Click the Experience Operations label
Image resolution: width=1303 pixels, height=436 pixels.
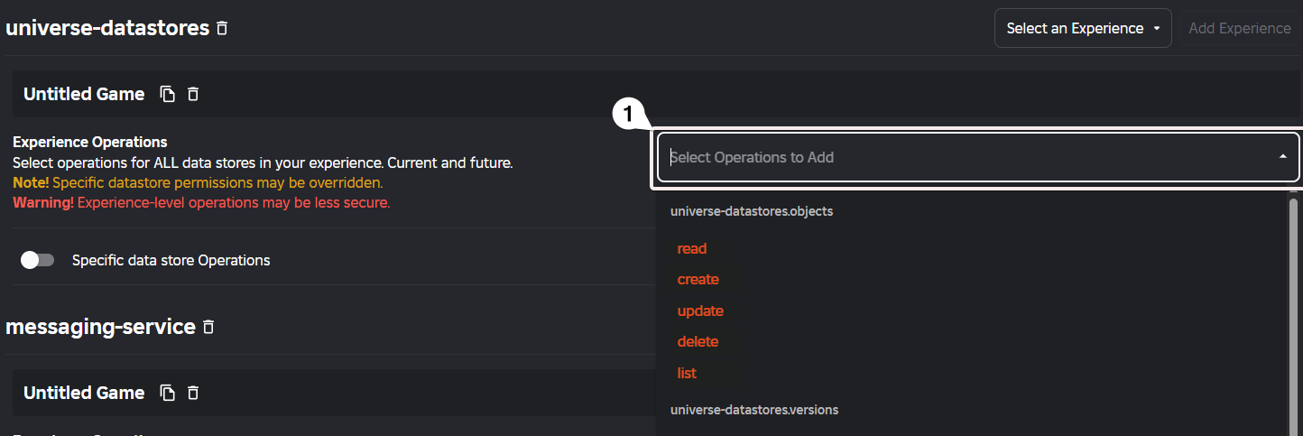(x=90, y=142)
